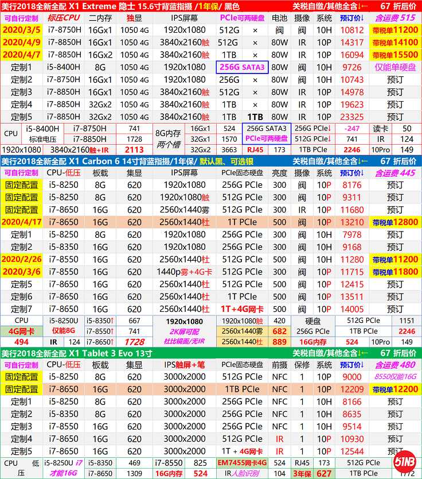Click the green 4G网卡 cell

point(22,331)
